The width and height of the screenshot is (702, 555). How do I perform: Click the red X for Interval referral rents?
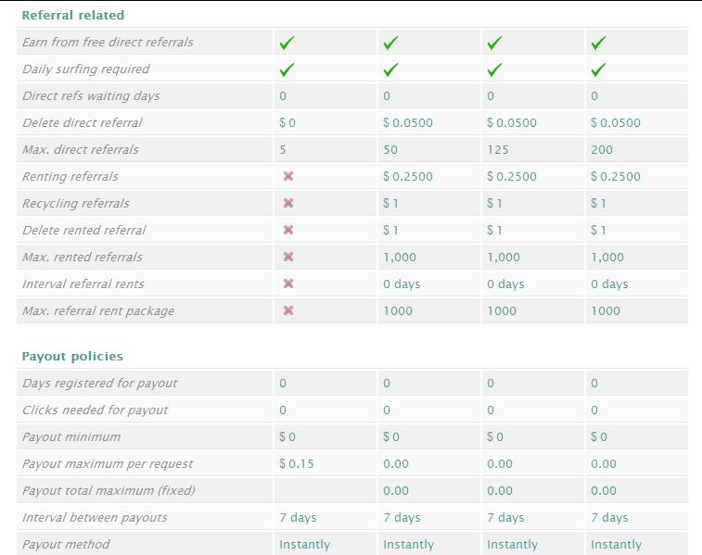tap(288, 284)
